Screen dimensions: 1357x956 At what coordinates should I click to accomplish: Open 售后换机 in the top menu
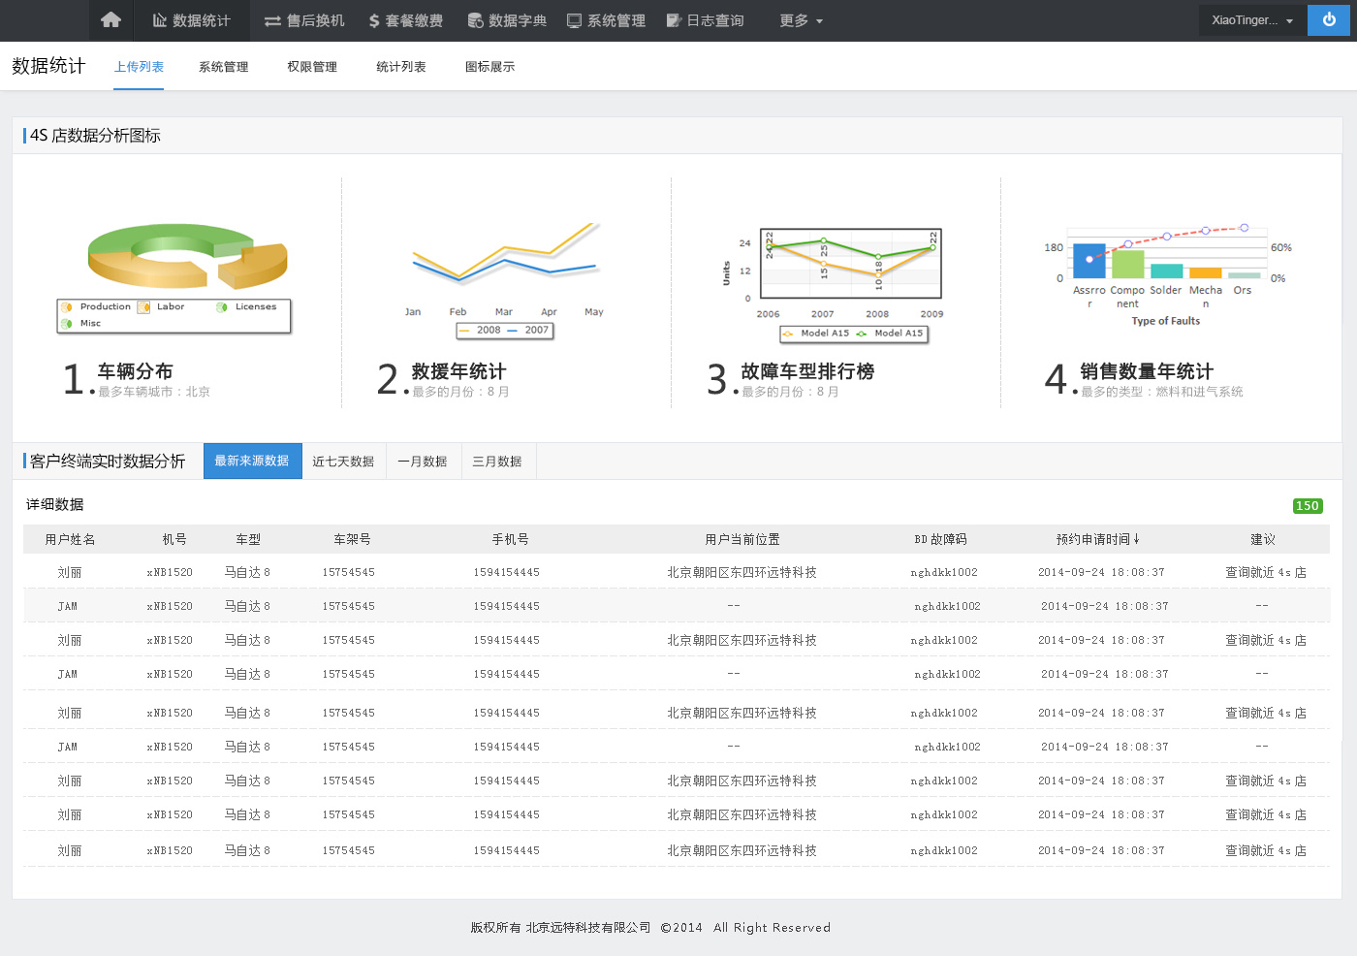click(304, 20)
